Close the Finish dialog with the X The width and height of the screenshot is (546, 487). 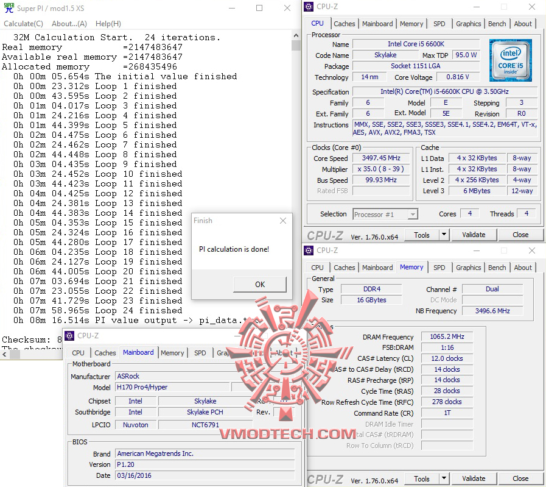click(283, 221)
